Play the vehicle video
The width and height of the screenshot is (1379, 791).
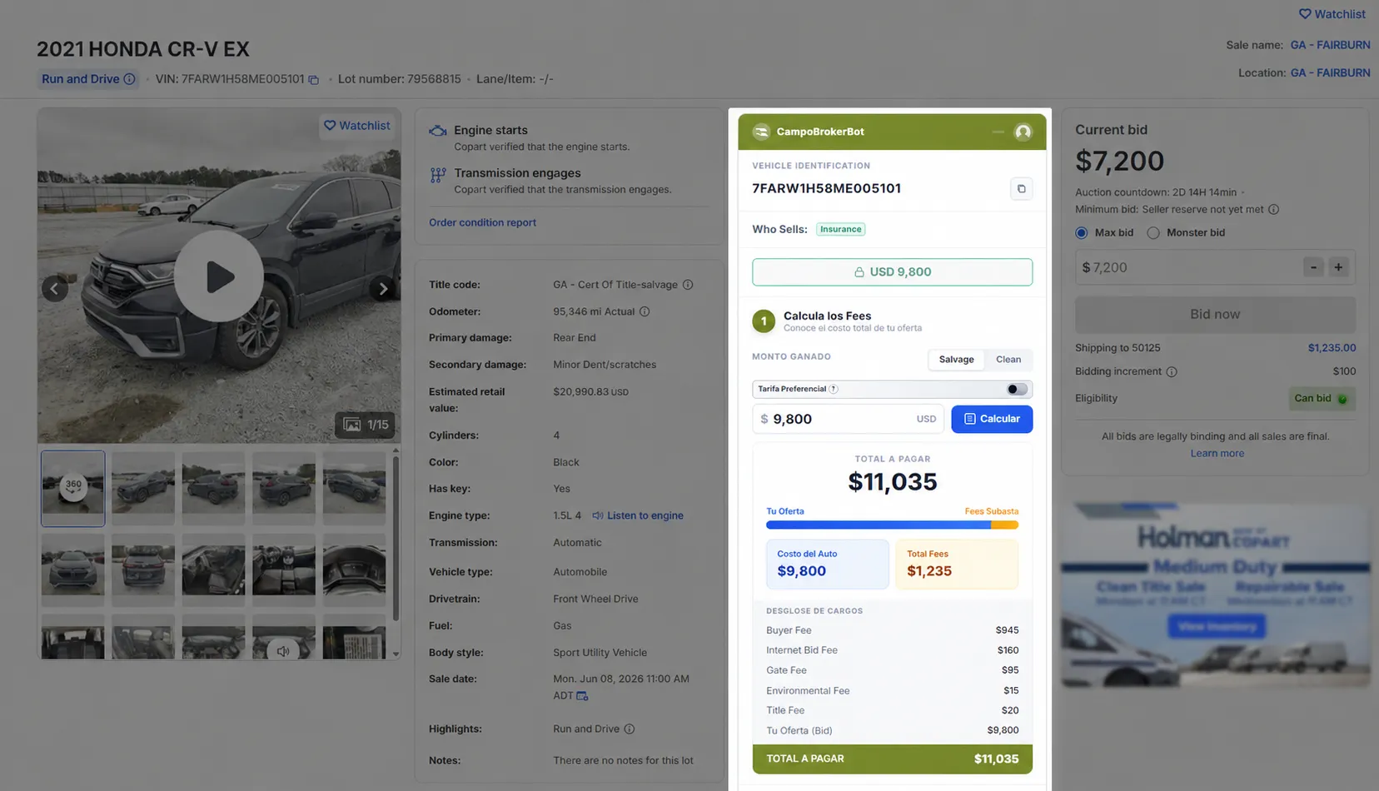click(x=219, y=276)
